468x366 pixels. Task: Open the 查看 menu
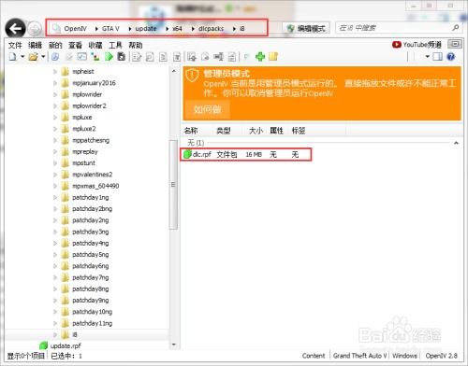point(75,46)
